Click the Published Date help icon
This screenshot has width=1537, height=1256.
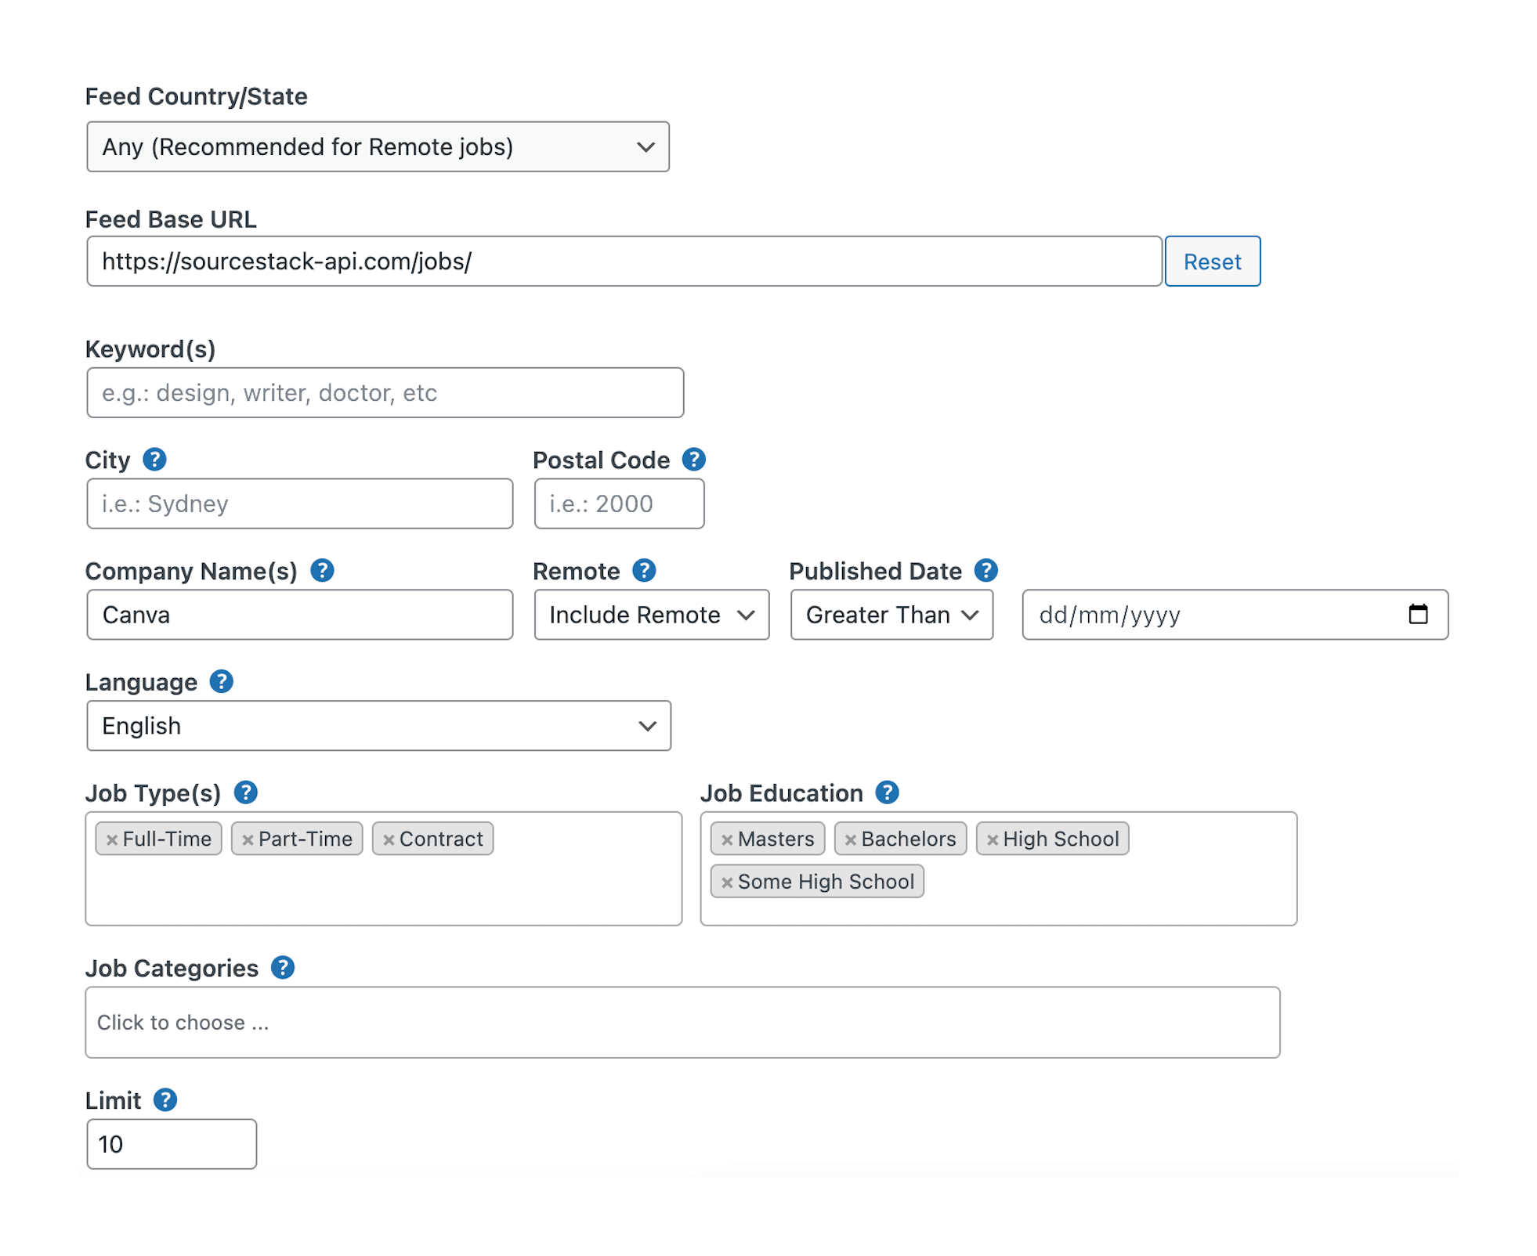986,571
